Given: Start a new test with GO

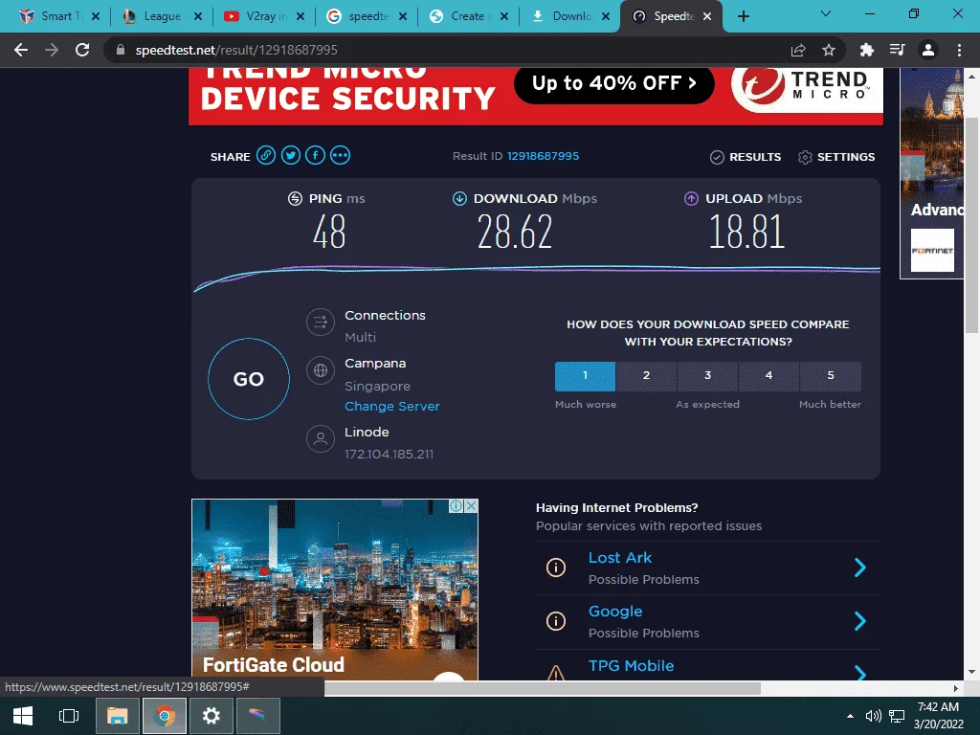Looking at the screenshot, I should pyautogui.click(x=249, y=379).
